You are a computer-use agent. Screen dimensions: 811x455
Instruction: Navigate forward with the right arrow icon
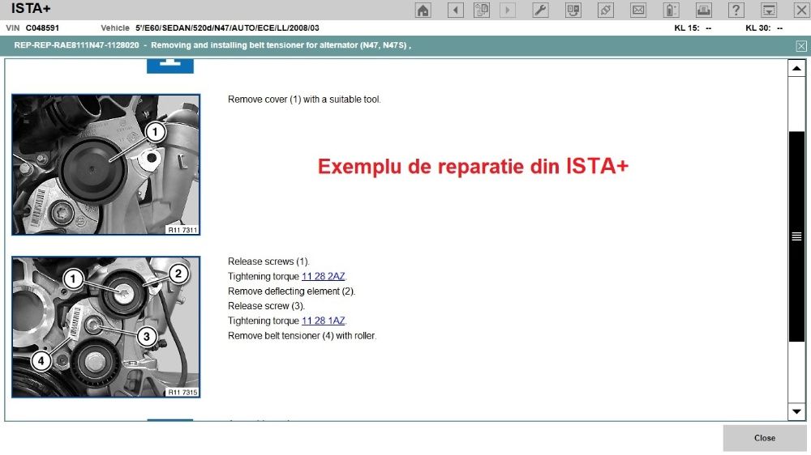[508, 10]
